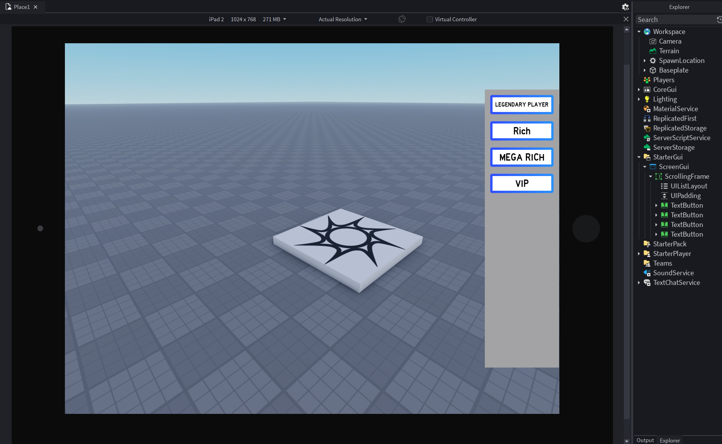The height and width of the screenshot is (444, 722).
Task: Switch to the bottom Explorer tab
Action: (670, 440)
